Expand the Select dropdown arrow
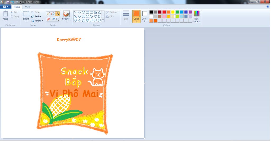 click(26, 21)
